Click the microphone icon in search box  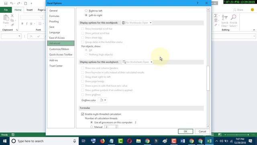point(75,141)
